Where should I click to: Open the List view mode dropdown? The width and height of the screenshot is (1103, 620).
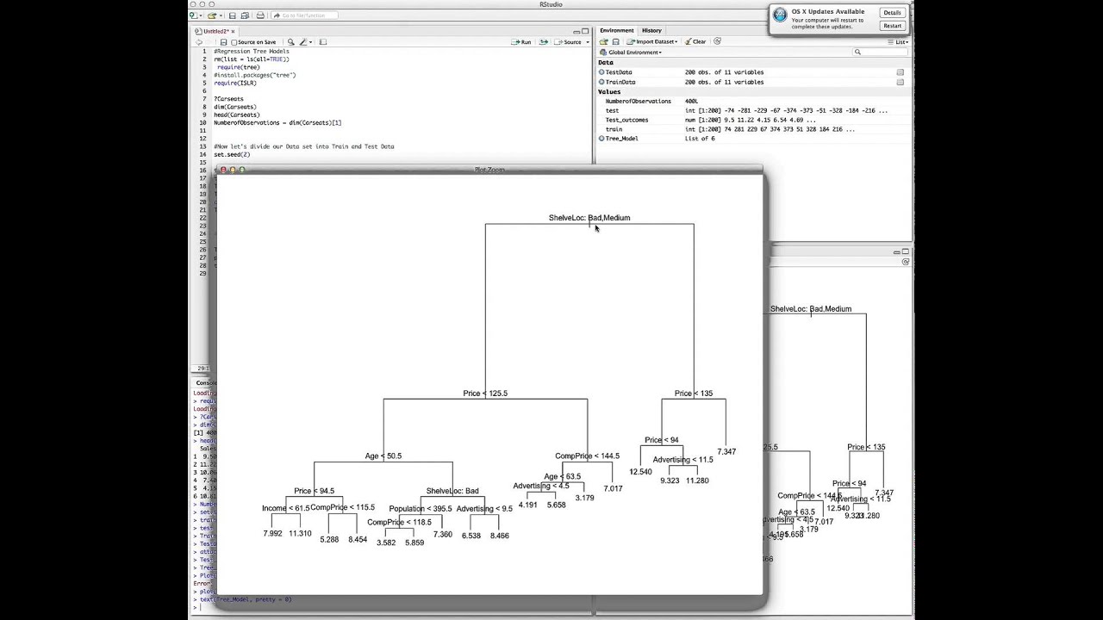(899, 41)
